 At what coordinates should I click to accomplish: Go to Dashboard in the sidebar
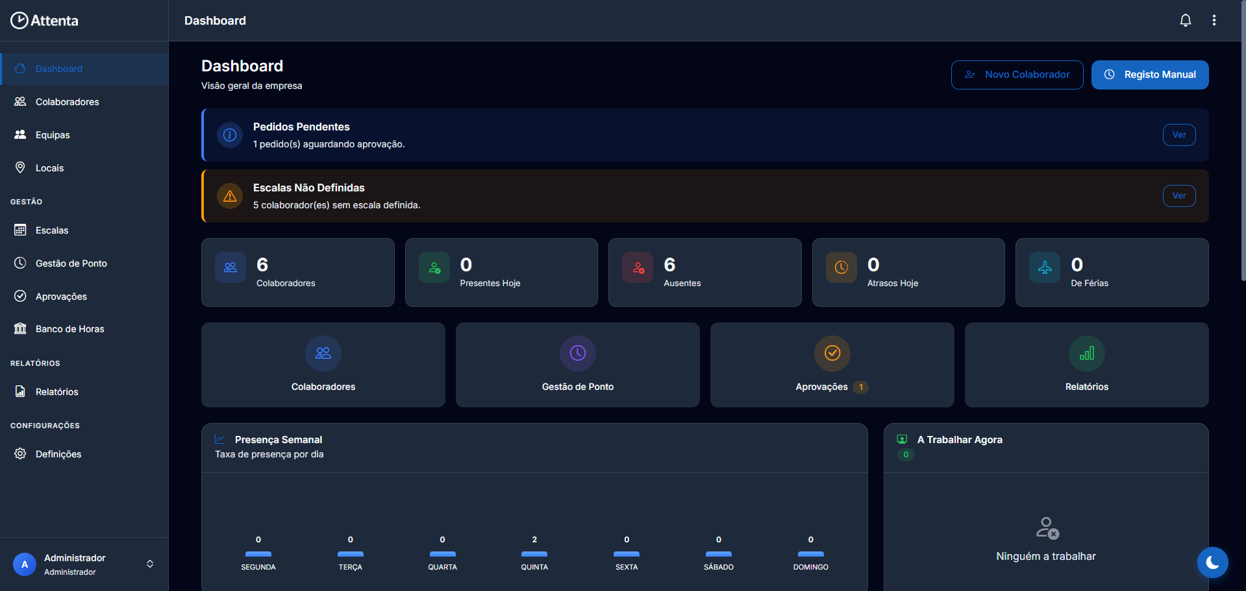[84, 69]
